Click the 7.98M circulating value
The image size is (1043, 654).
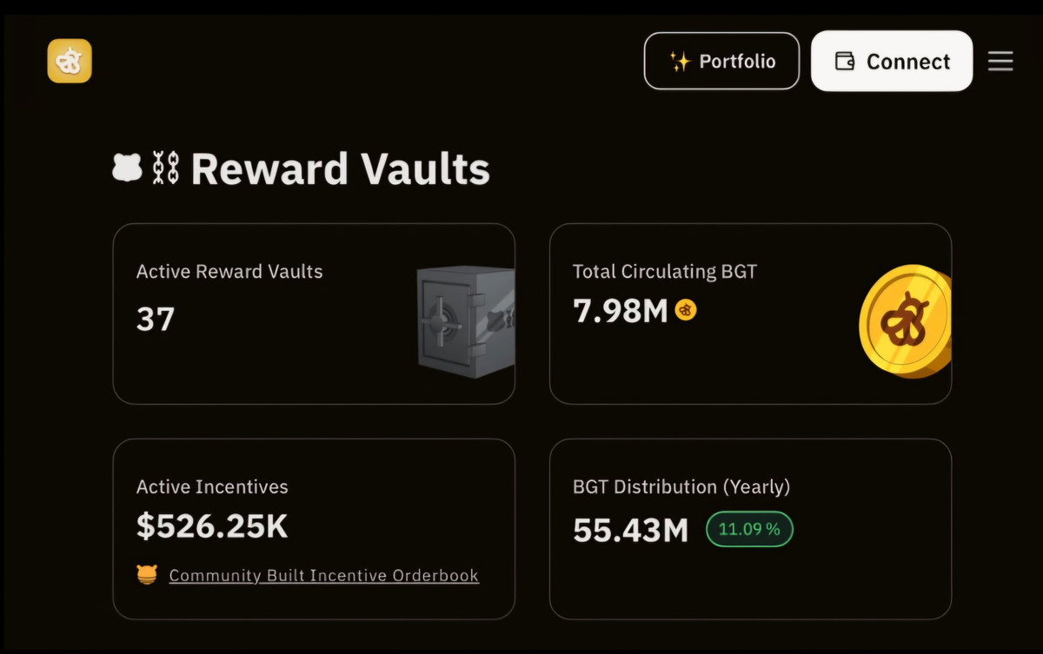coord(620,311)
